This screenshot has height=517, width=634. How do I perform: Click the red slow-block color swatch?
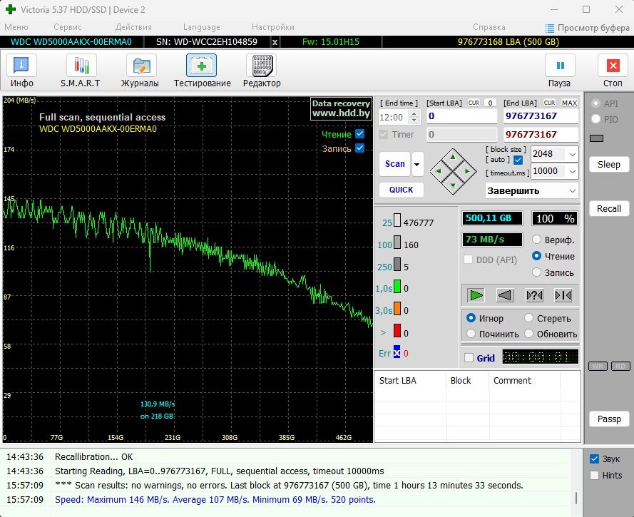397,331
